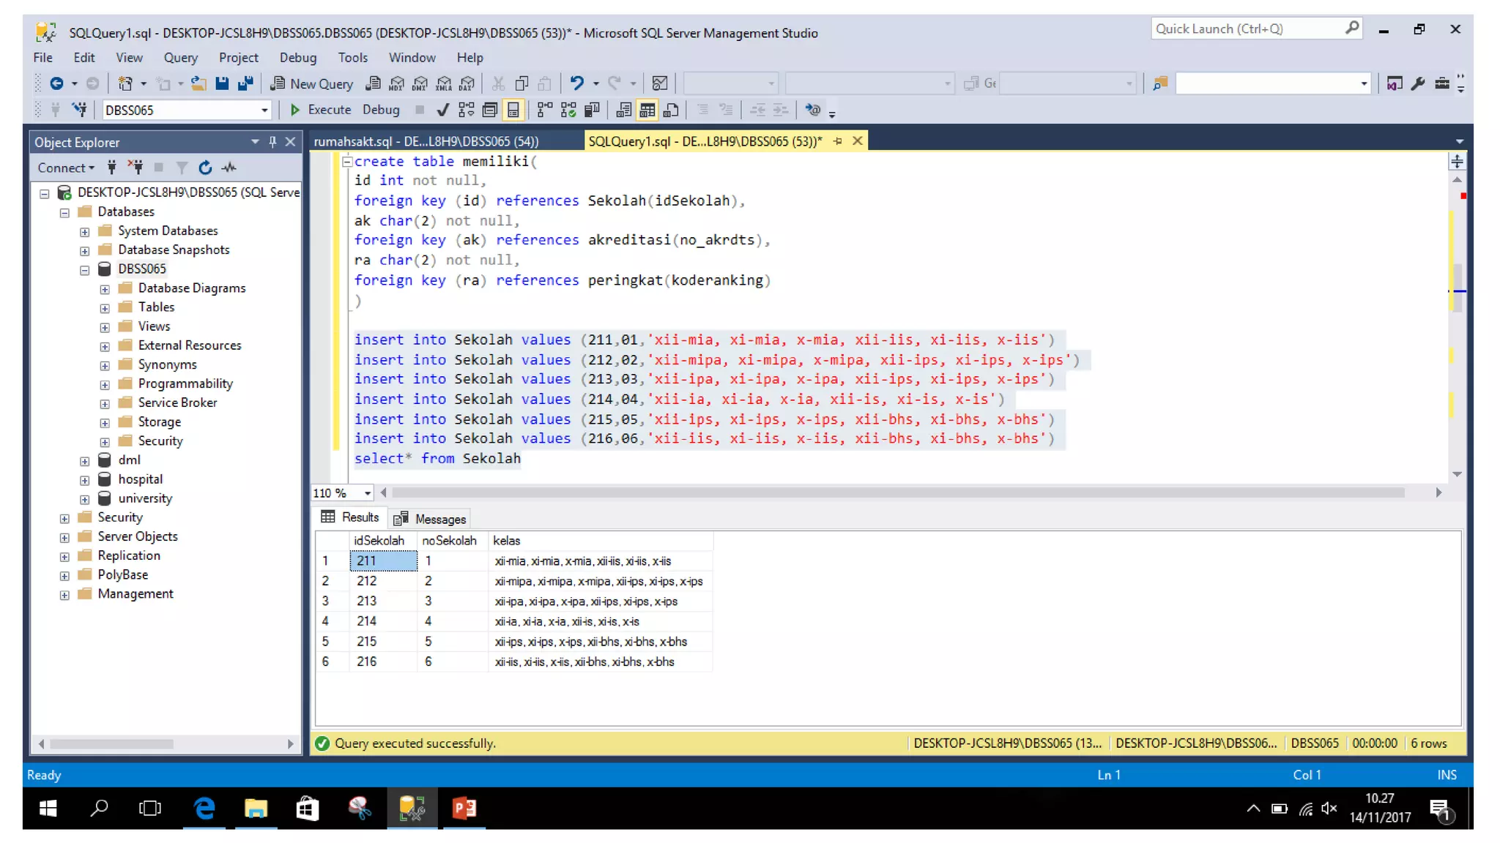Click the Save All icon
This screenshot has height=843, width=1500.
tap(245, 83)
